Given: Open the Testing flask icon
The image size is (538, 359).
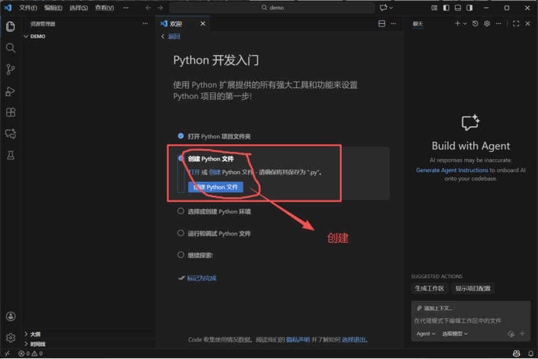Looking at the screenshot, I should 10,155.
